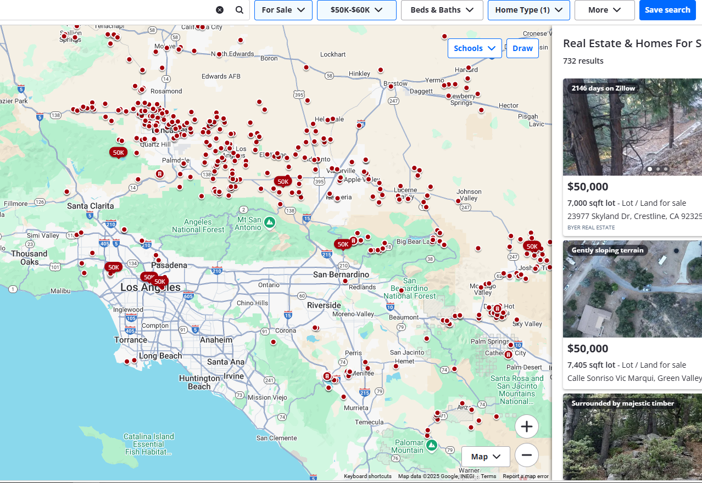Click the Interstate 405 shield near Torrance

(x=130, y=330)
